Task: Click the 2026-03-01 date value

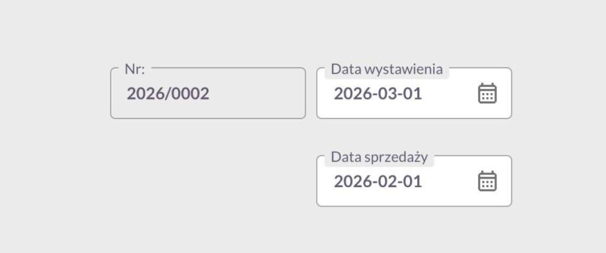Action: point(378,94)
